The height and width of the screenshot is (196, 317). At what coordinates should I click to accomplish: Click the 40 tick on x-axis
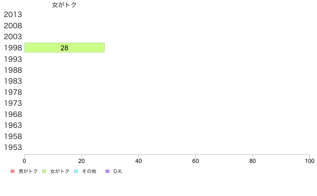pyautogui.click(x=138, y=161)
